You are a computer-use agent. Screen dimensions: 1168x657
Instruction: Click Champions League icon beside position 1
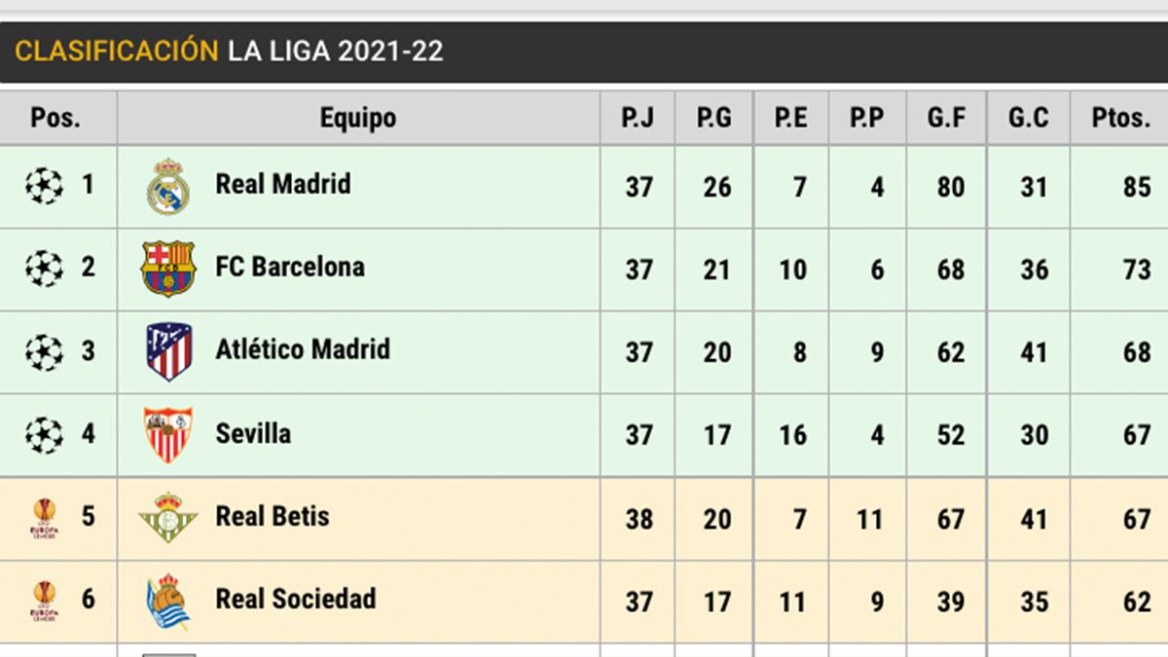tap(44, 185)
